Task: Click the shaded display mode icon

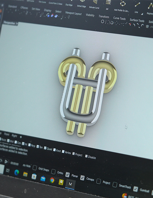Action: (x=48, y=15)
